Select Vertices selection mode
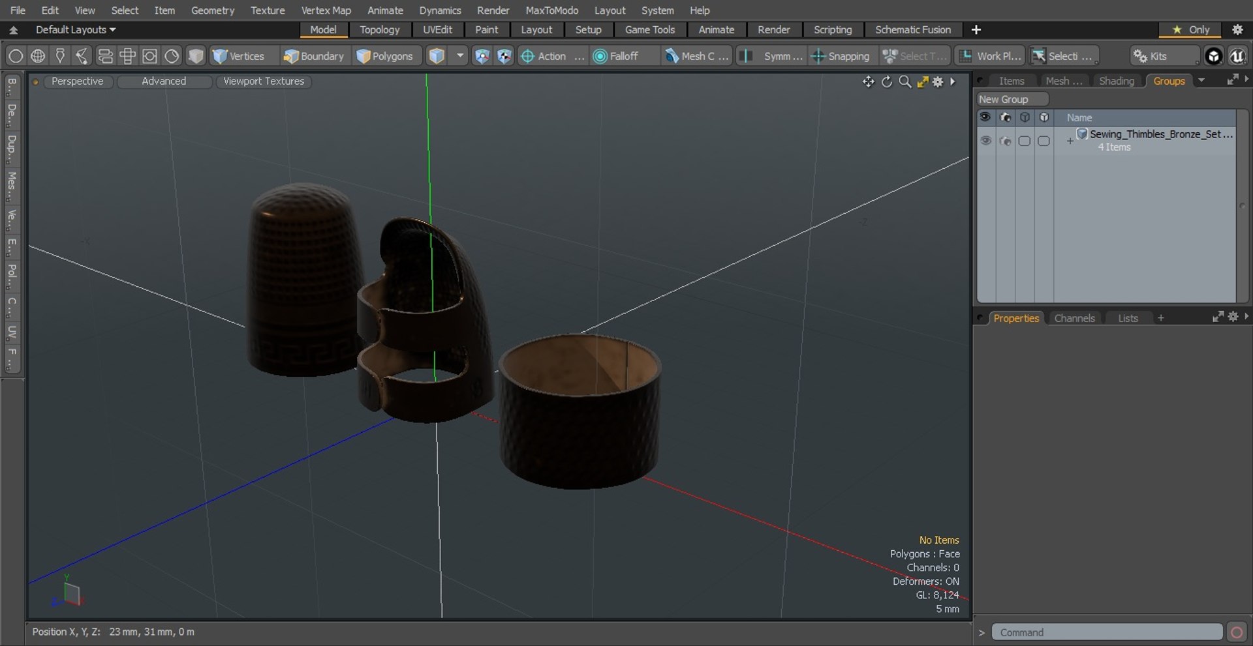1253x646 pixels. point(239,56)
